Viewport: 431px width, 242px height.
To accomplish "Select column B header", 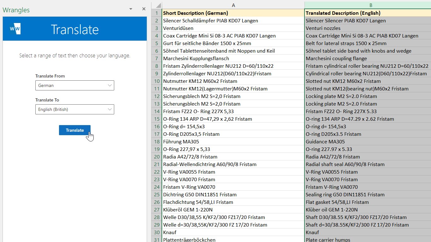I will click(x=368, y=5).
